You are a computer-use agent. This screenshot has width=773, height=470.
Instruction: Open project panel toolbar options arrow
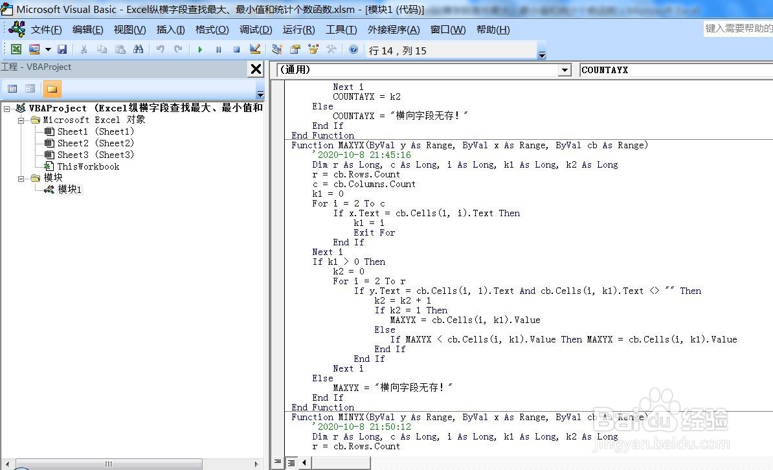tap(260, 95)
